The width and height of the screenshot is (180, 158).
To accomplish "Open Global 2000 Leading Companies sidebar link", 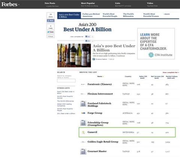I will (64, 105).
